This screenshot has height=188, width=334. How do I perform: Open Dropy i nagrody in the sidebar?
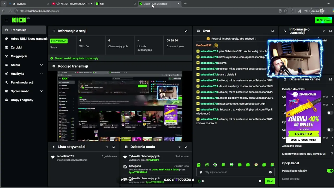pos(24,100)
